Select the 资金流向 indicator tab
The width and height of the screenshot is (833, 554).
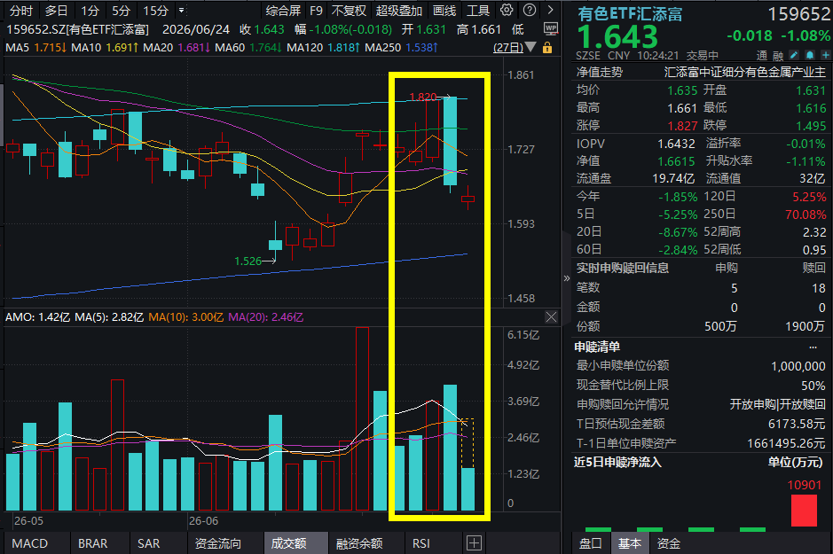click(x=218, y=543)
